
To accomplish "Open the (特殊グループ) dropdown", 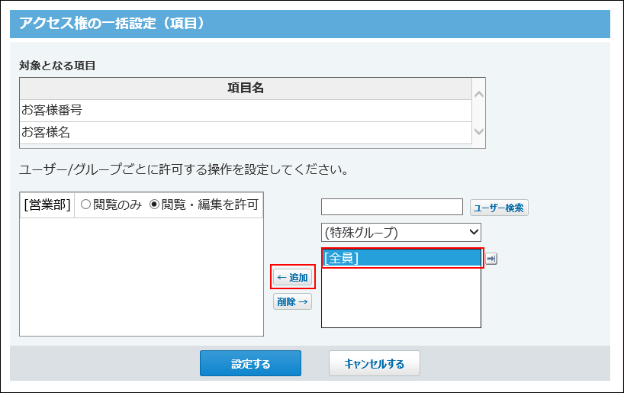I will point(401,232).
